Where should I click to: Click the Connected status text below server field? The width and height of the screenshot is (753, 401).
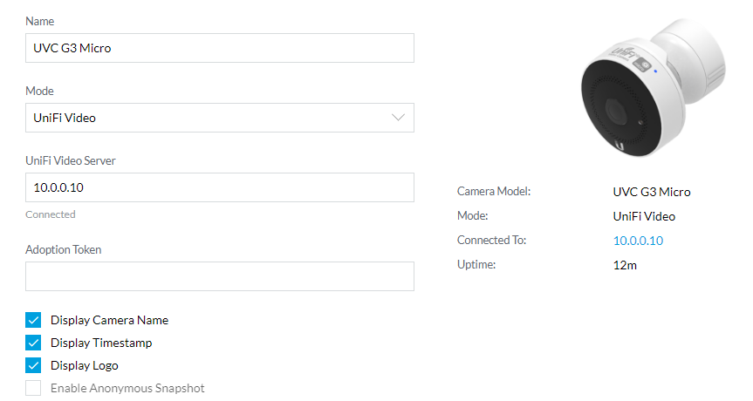(51, 214)
